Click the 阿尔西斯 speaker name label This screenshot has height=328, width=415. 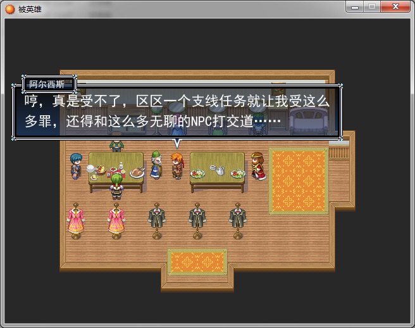pyautogui.click(x=47, y=84)
